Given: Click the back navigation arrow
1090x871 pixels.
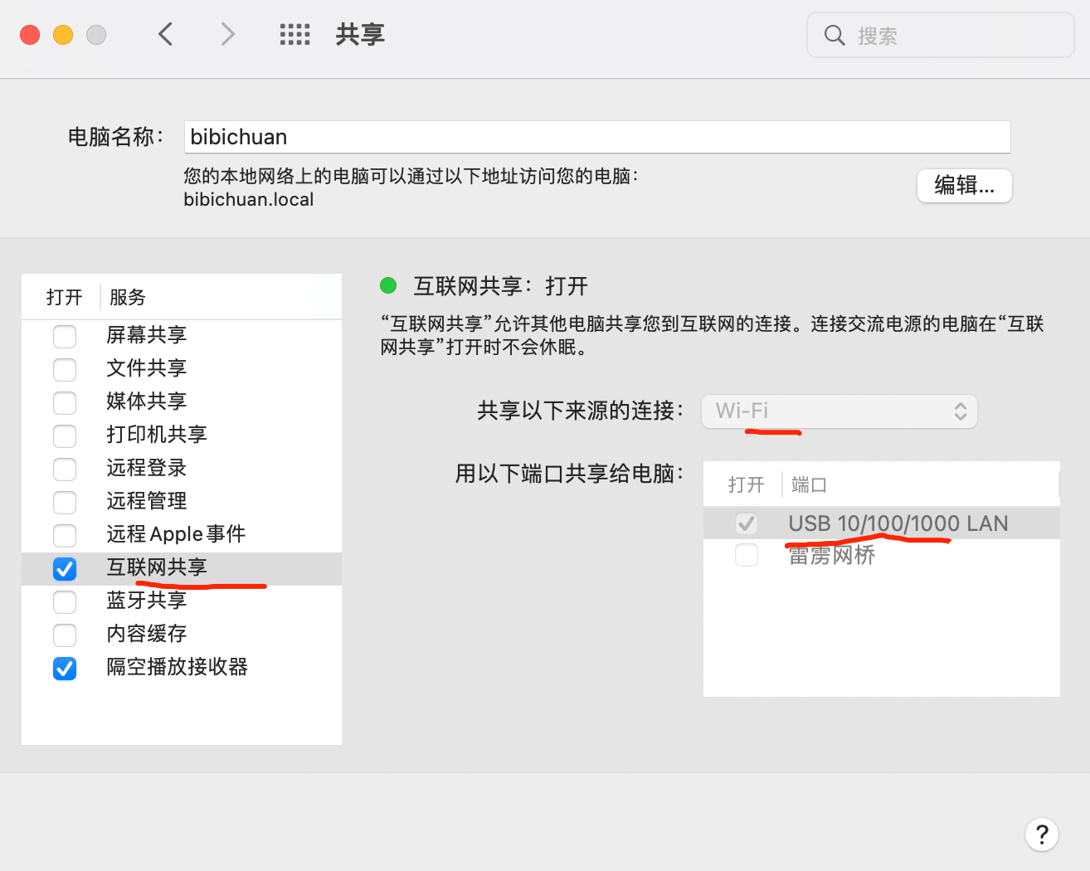Looking at the screenshot, I should point(166,35).
